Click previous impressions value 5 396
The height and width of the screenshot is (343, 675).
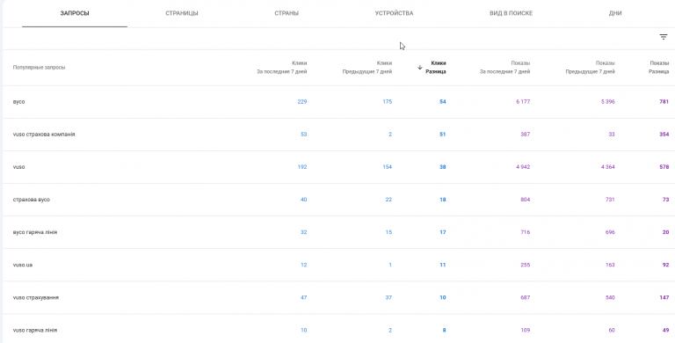coord(608,102)
